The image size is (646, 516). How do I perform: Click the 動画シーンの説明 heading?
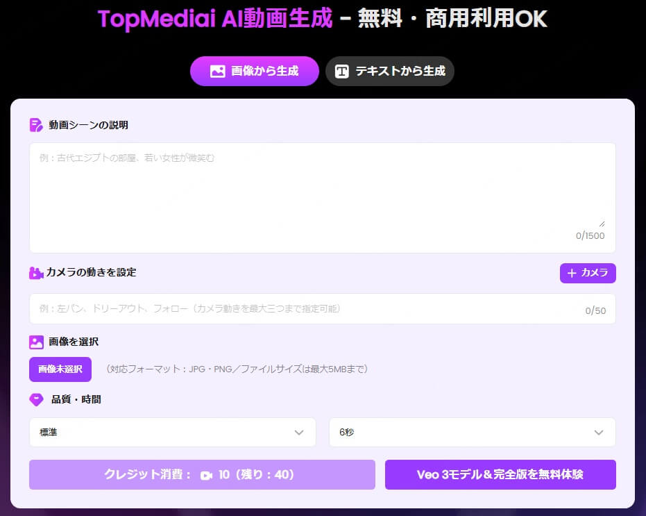88,125
